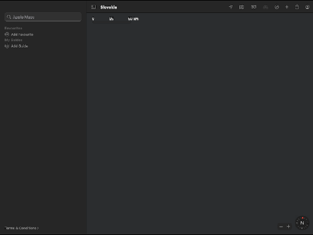Open the account profile icon
Image resolution: width=313 pixels, height=235 pixels.
pyautogui.click(x=307, y=7)
